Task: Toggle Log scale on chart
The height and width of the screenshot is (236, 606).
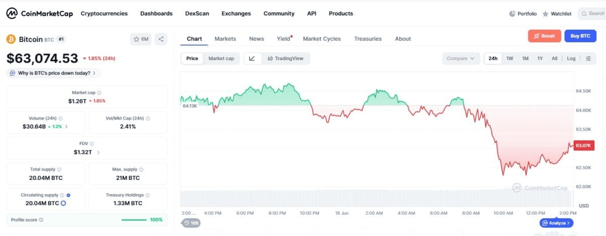Action: pyautogui.click(x=571, y=58)
